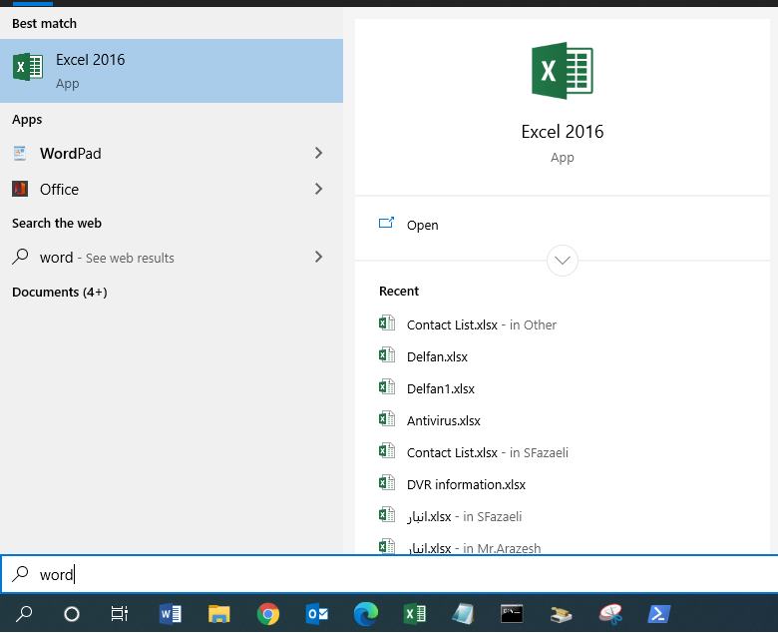
Task: Select Office in the Apps list
Action: 172,189
